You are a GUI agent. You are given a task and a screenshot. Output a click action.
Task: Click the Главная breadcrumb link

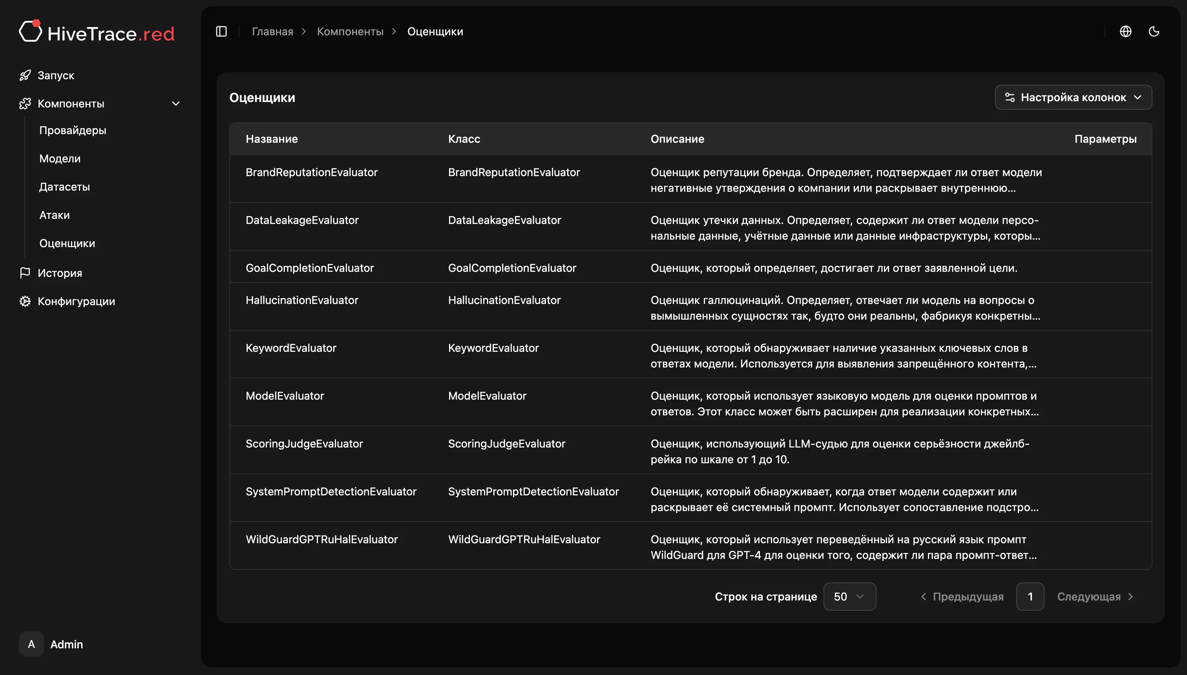click(x=272, y=31)
